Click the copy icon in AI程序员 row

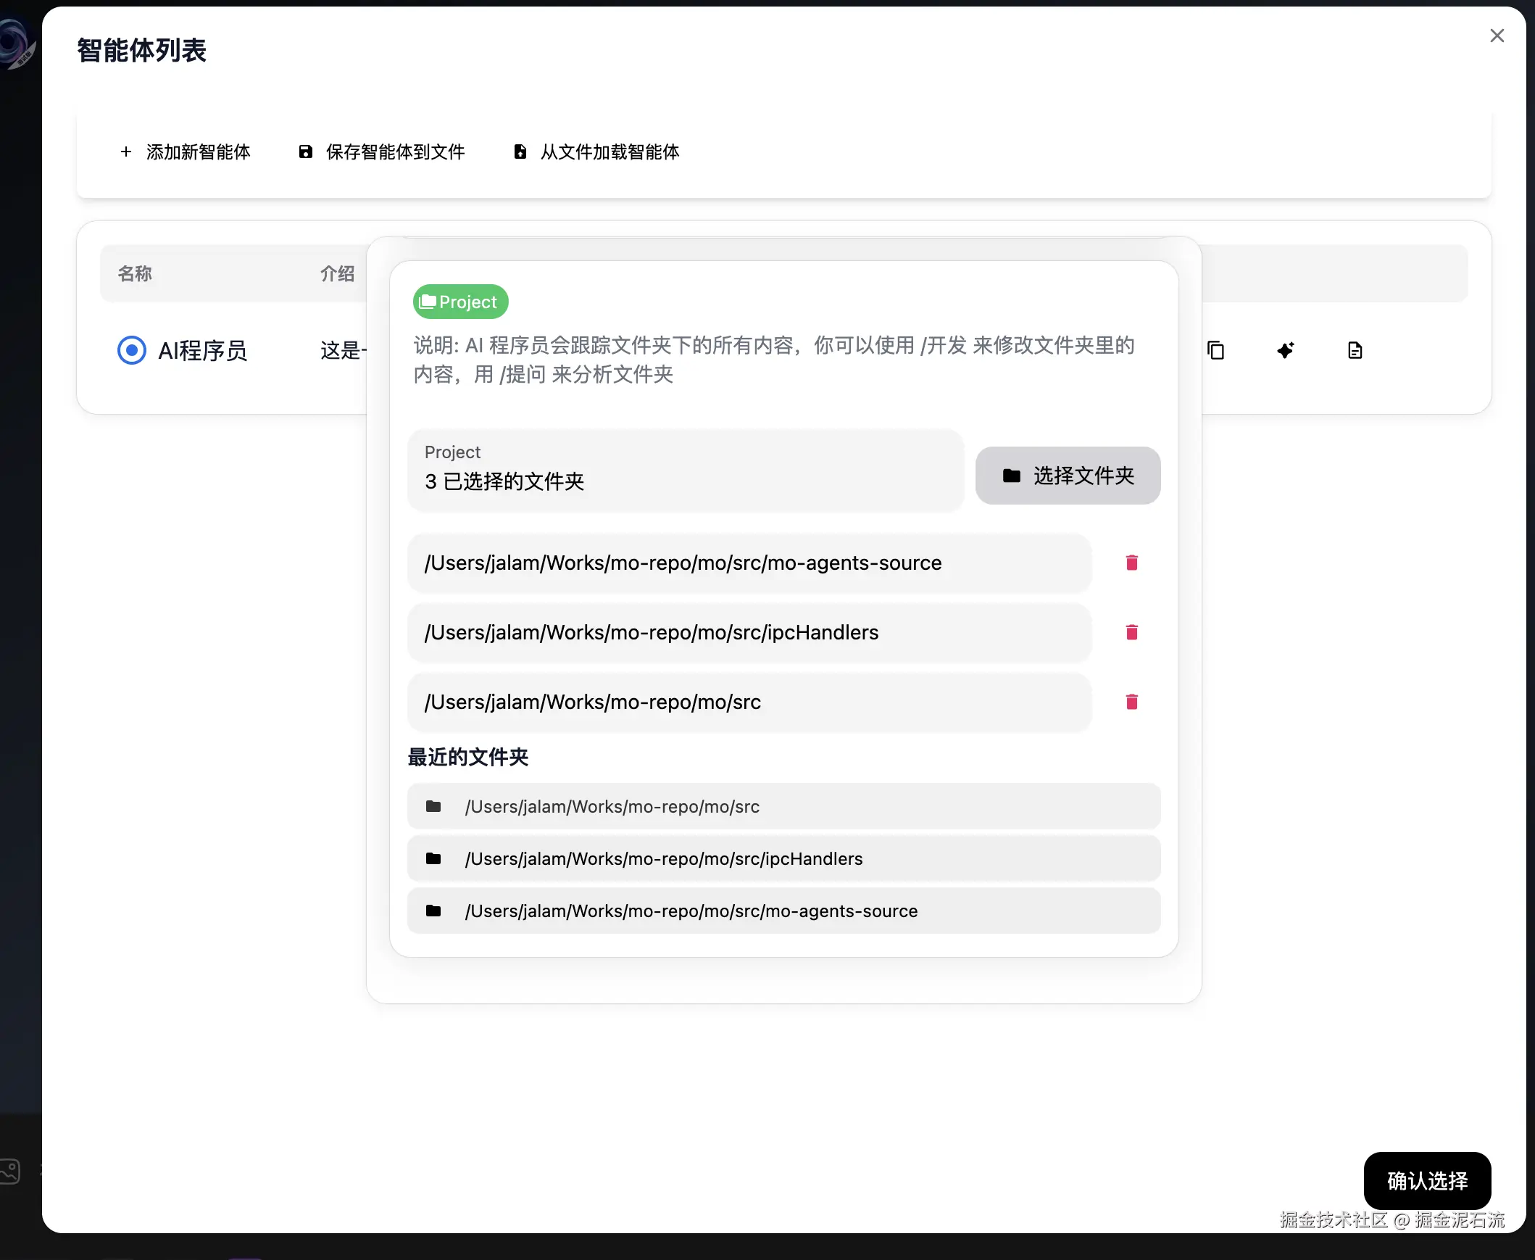(x=1215, y=351)
